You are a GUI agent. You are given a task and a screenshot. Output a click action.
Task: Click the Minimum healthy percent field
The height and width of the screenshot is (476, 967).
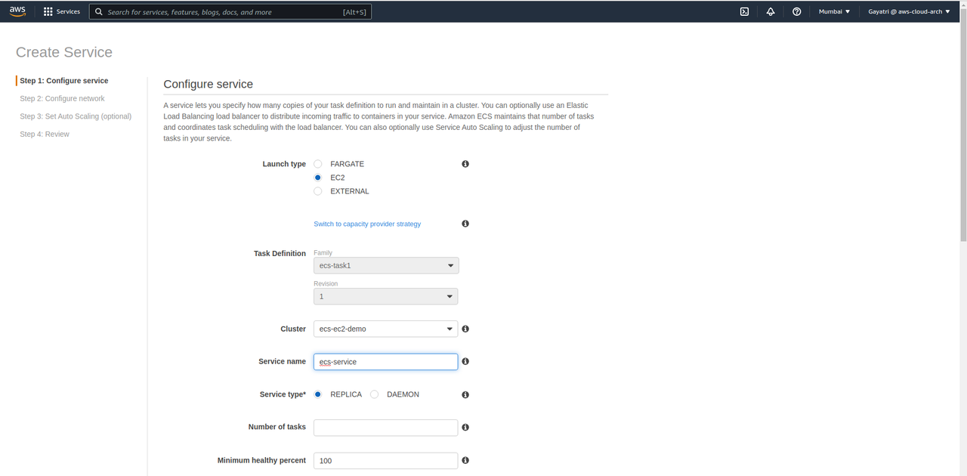386,460
